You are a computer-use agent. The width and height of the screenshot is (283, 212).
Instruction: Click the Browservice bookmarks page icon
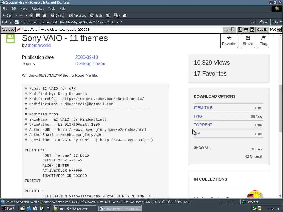click(240, 30)
